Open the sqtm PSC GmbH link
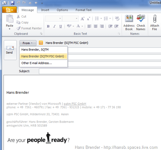This screenshot has height=150, width=161. tap(75, 104)
